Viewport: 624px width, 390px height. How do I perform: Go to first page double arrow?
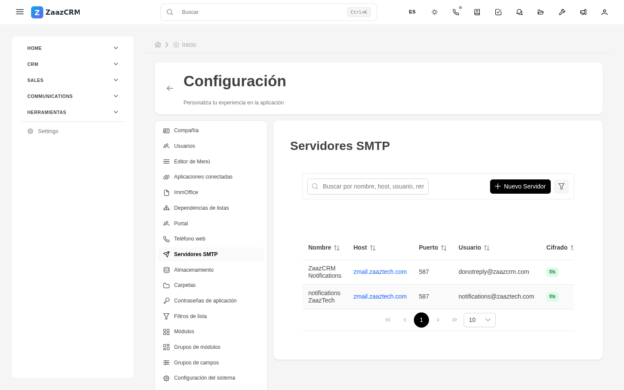[x=388, y=320]
